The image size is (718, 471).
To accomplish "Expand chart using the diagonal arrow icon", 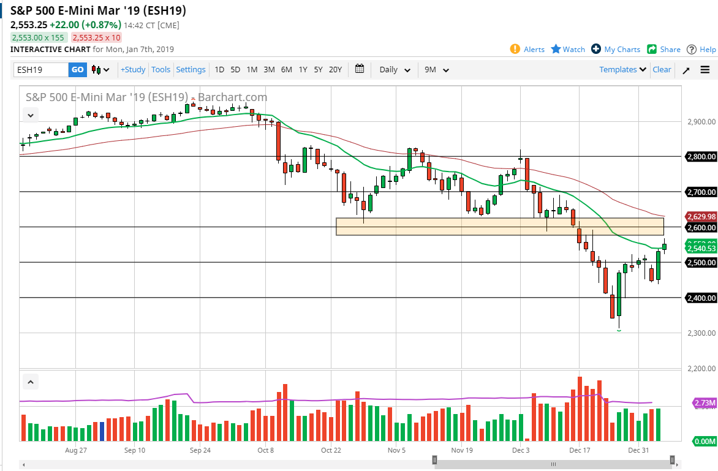I will point(686,69).
